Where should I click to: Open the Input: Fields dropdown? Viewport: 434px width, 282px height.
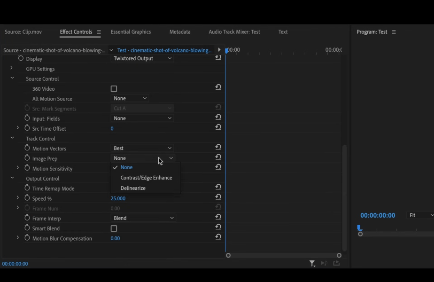pyautogui.click(x=142, y=118)
